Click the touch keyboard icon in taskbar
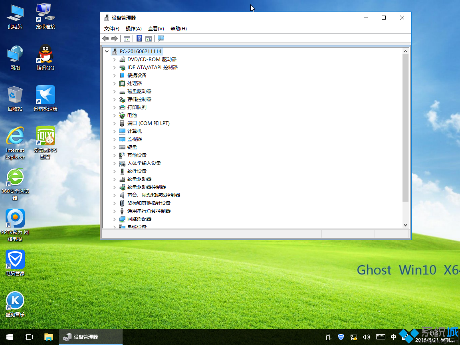This screenshot has width=460, height=345. pyautogui.click(x=380, y=337)
